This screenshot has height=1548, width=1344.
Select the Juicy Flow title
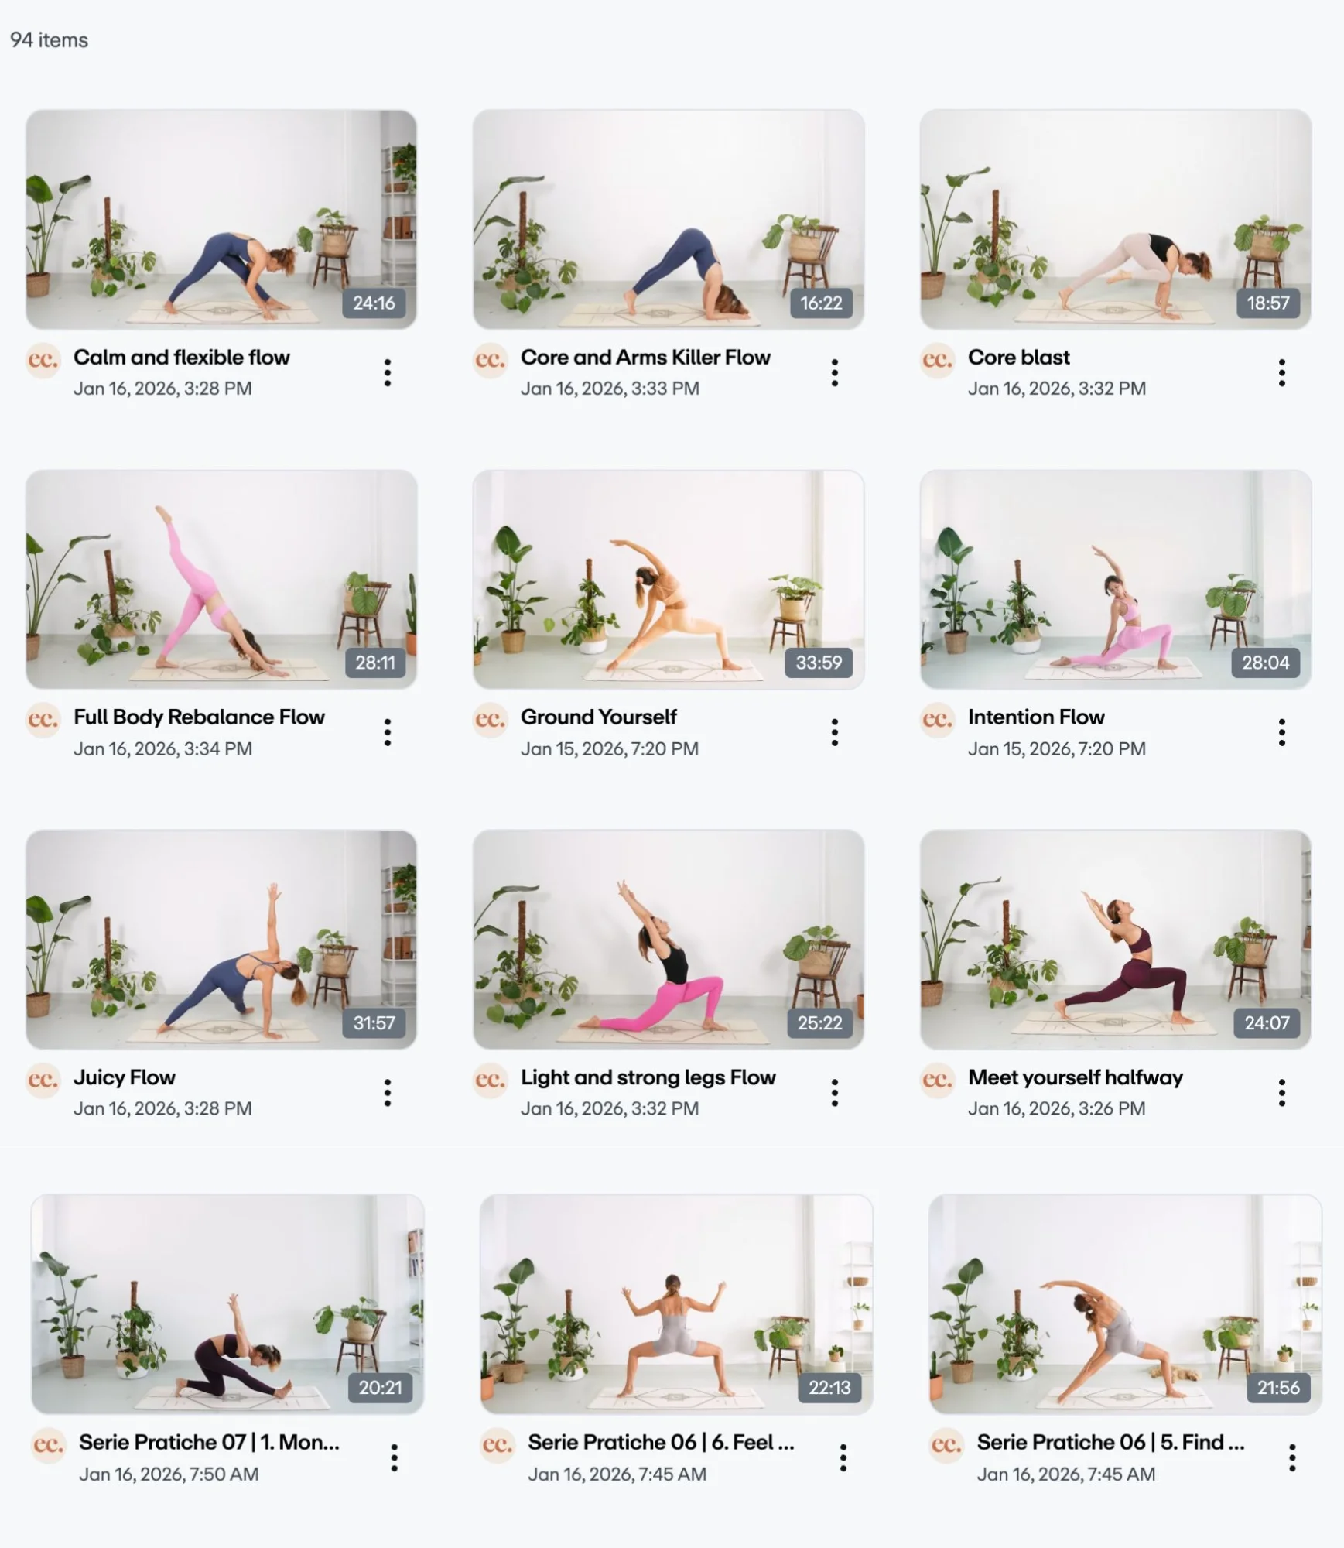(125, 1077)
